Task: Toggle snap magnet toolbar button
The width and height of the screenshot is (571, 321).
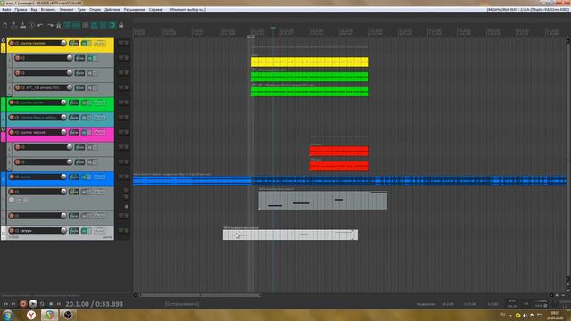Action: click(x=112, y=25)
